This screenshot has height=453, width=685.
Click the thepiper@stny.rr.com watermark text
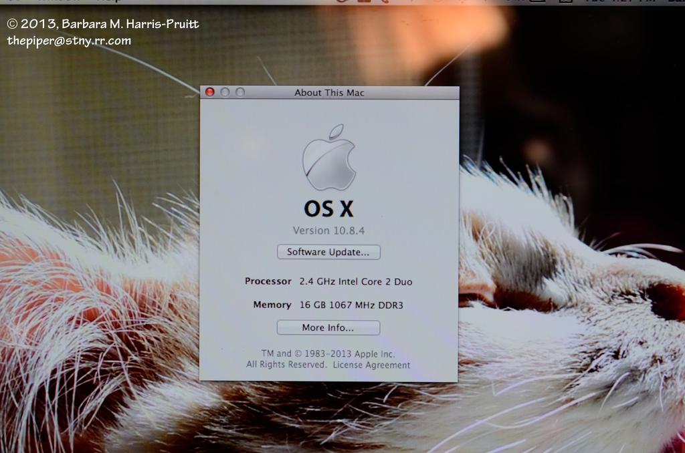(x=69, y=41)
